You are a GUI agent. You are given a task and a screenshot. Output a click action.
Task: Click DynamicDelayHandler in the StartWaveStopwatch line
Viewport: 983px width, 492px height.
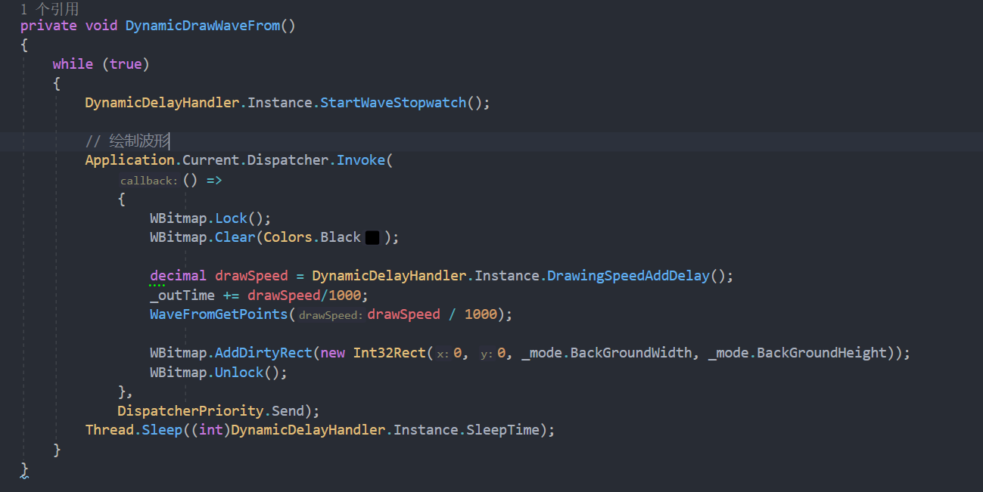click(162, 102)
